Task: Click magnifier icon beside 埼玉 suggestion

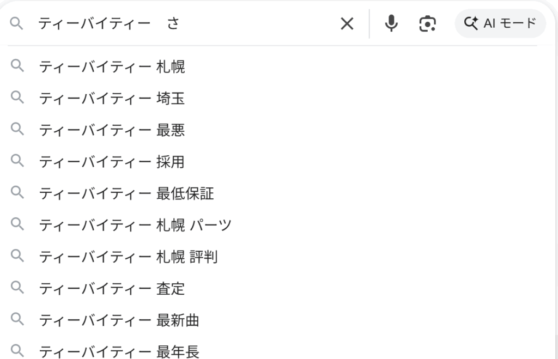Action: (x=17, y=98)
